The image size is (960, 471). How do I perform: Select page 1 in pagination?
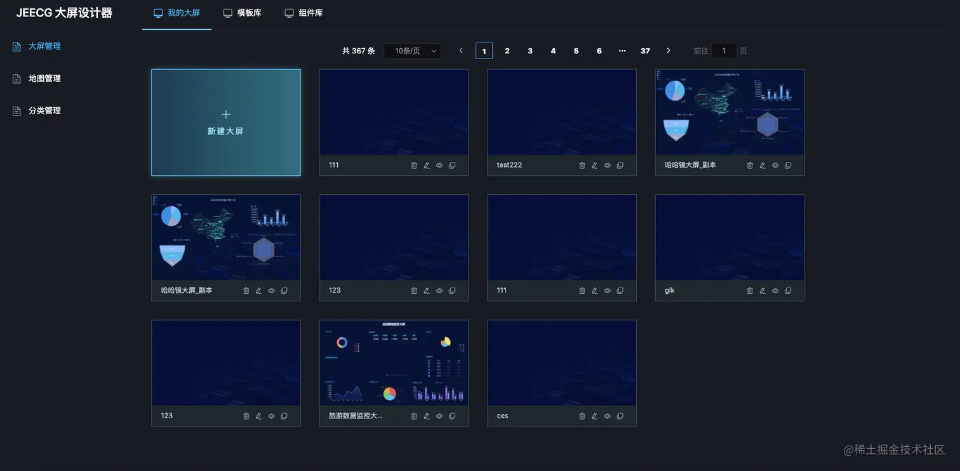point(484,51)
